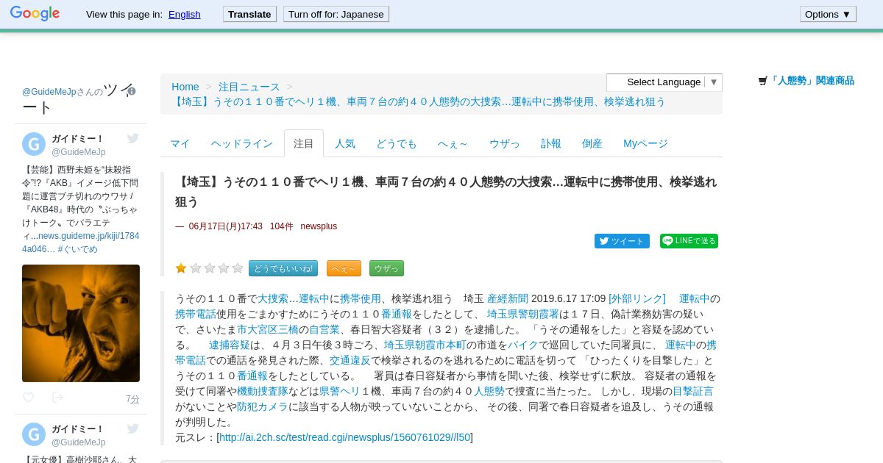Share the first tweet with share icon
883x463 pixels.
[57, 398]
